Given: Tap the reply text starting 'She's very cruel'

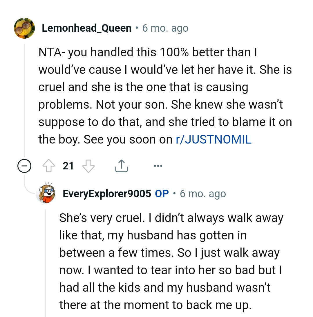Looking at the screenshot, I should pyautogui.click(x=171, y=218).
